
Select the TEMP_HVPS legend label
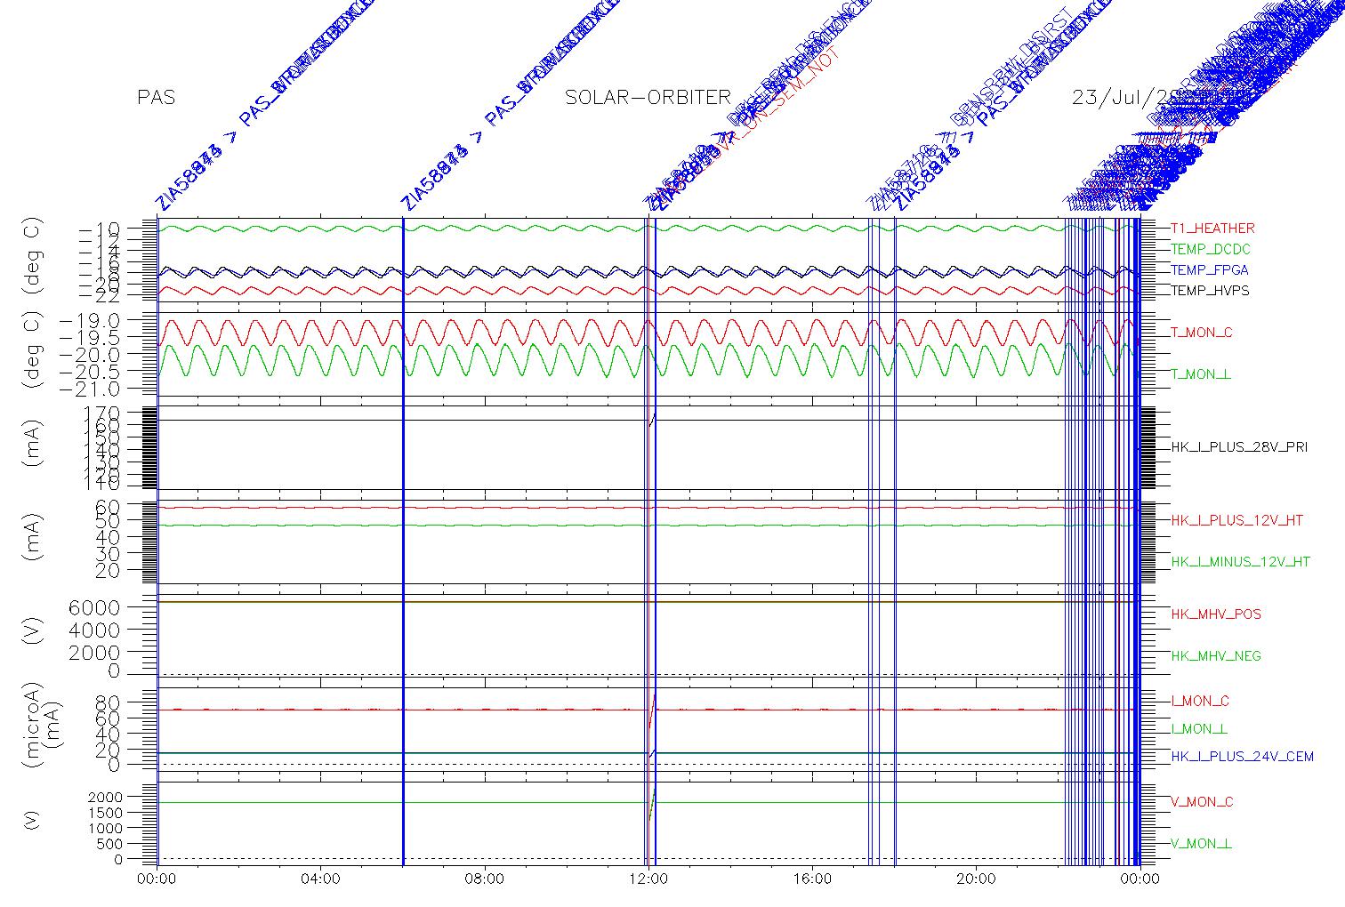click(x=1210, y=291)
